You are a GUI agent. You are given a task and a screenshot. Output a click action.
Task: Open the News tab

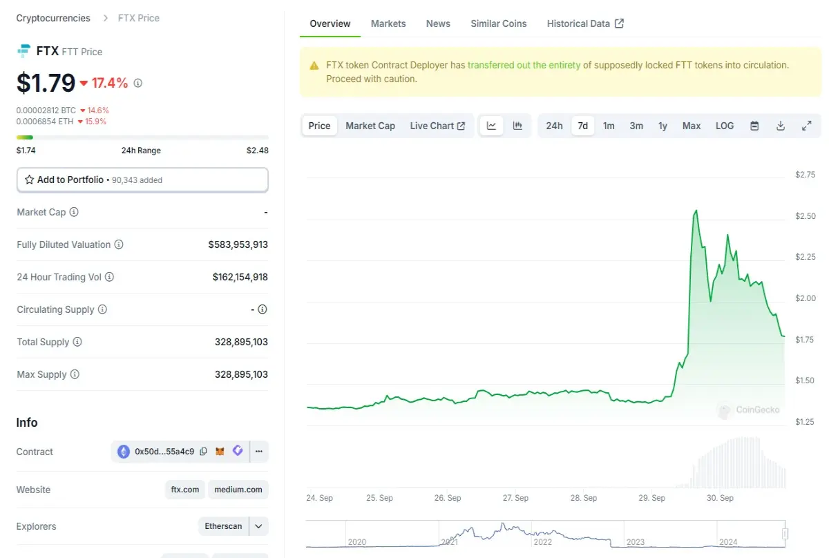click(438, 23)
